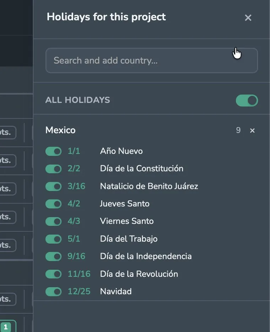
Task: Disable the Navidad holiday toggle
Action: tap(54, 291)
